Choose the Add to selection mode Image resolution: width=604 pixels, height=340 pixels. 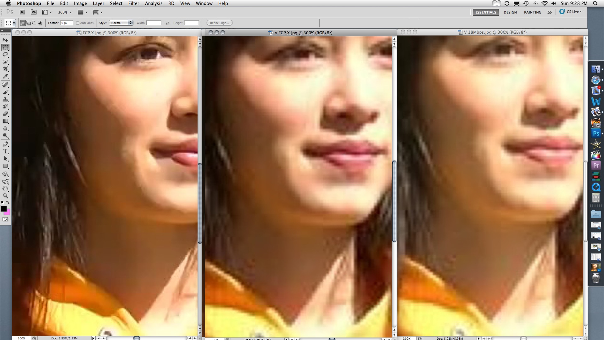coord(29,23)
